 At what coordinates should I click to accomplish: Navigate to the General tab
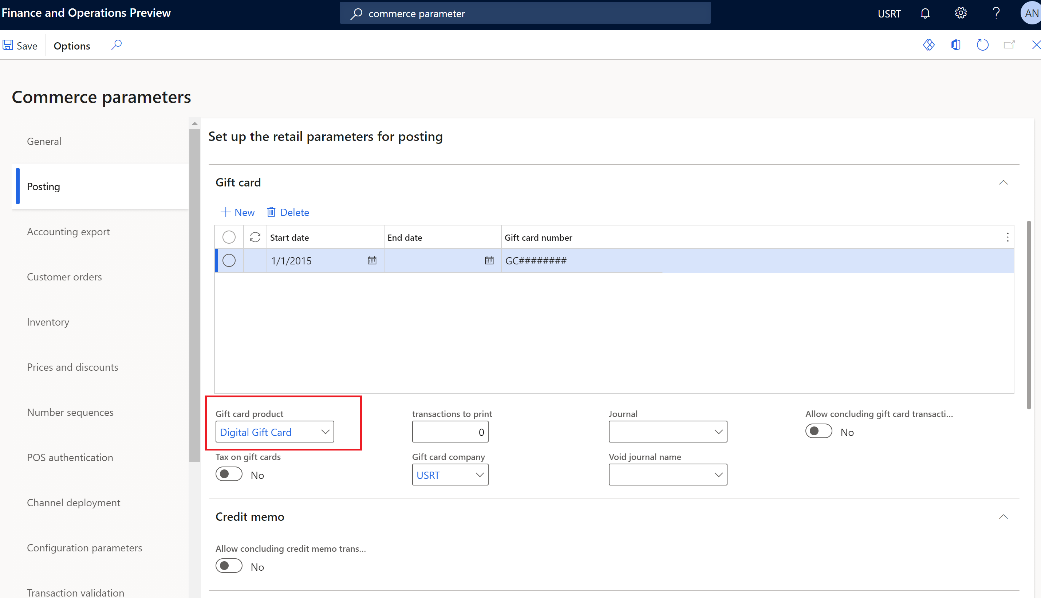click(44, 141)
